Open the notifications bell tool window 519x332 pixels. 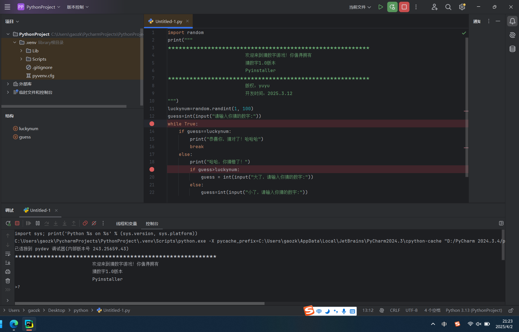pos(512,21)
